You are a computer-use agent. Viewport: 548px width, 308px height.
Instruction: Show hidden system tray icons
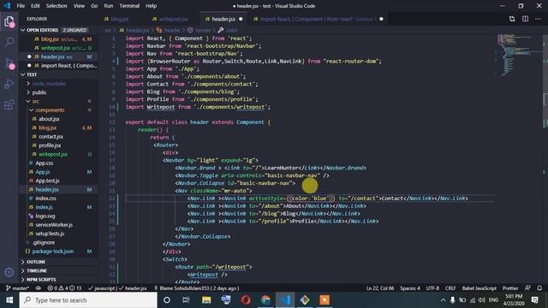(x=443, y=300)
